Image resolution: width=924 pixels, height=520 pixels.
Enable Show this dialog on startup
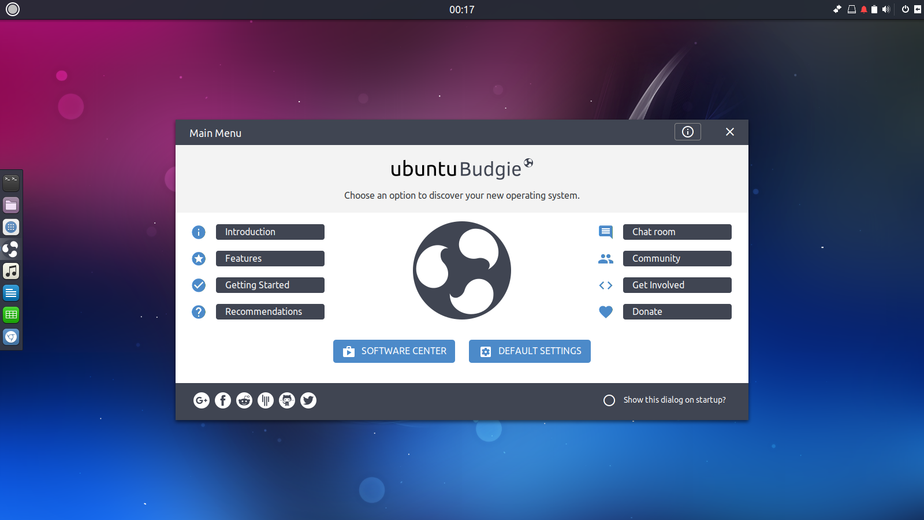pyautogui.click(x=609, y=400)
